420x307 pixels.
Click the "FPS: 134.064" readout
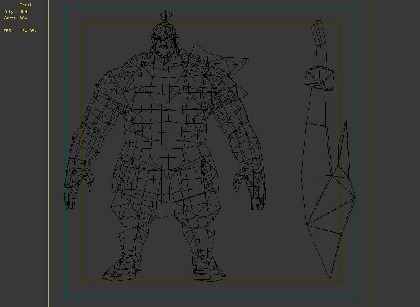(x=20, y=31)
